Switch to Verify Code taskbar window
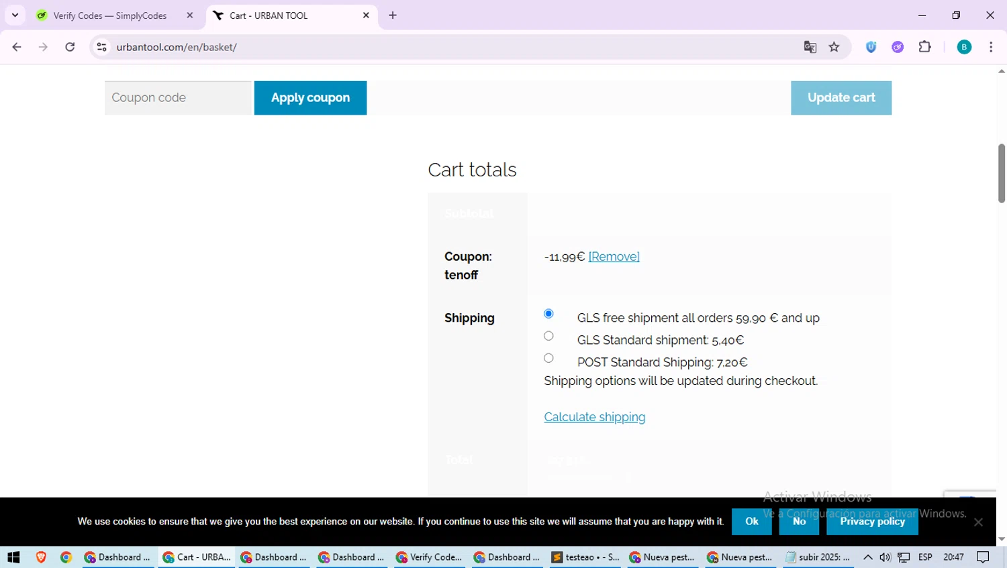 tap(430, 557)
